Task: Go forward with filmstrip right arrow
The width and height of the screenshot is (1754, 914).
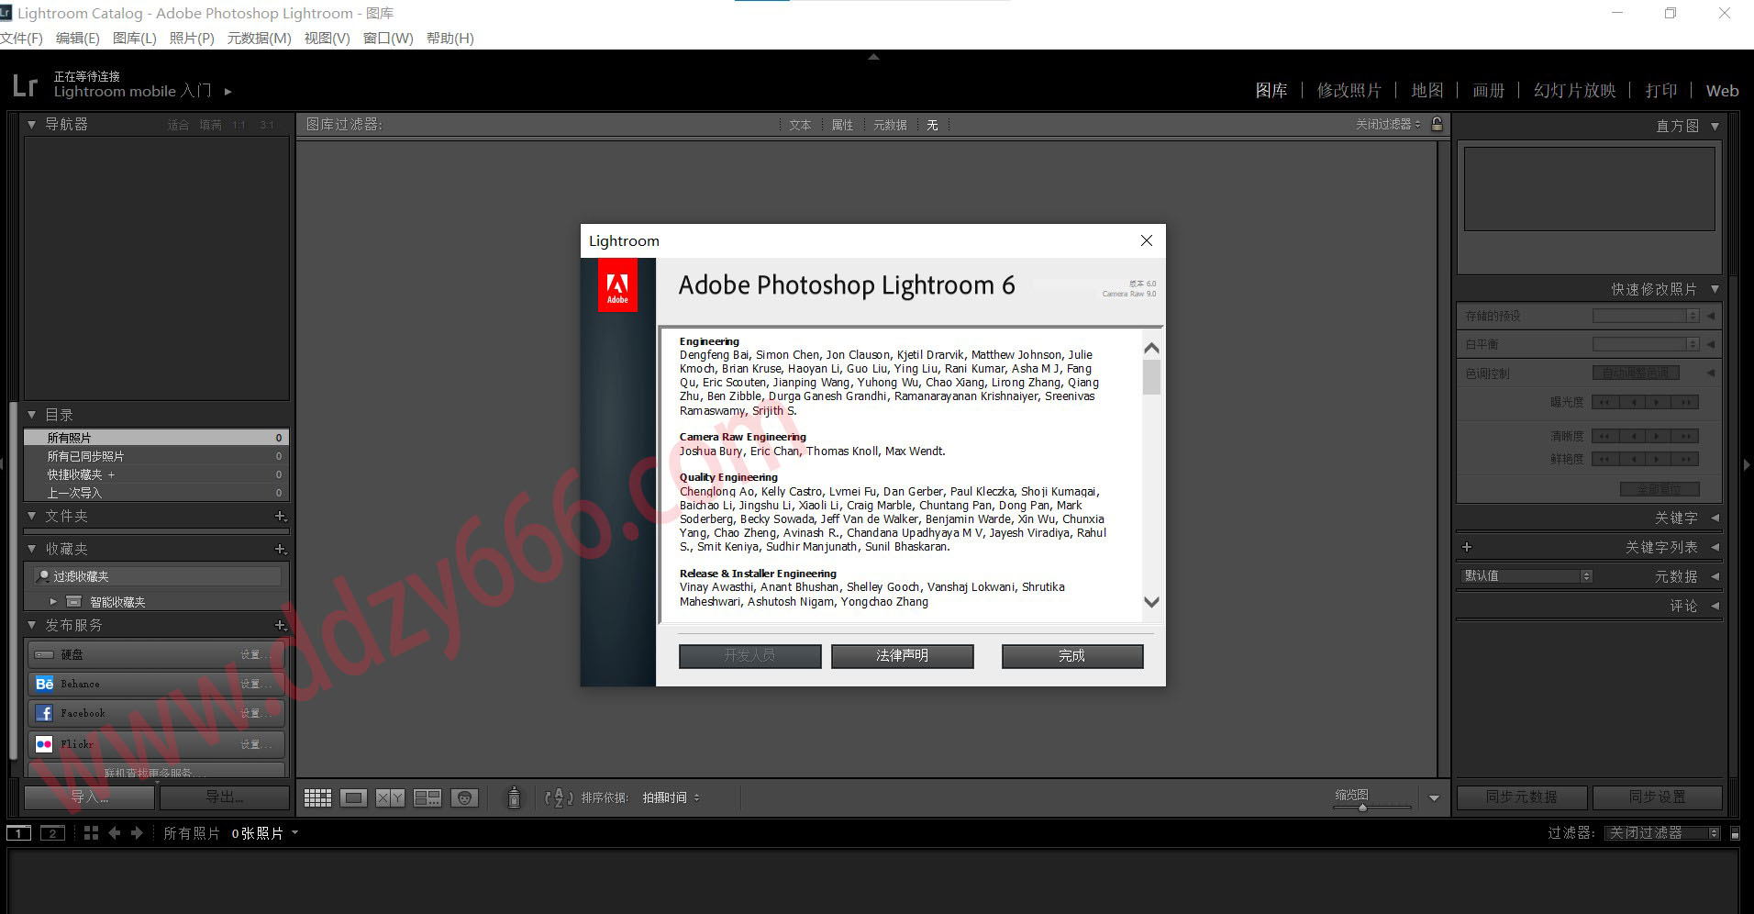Action: coord(137,833)
